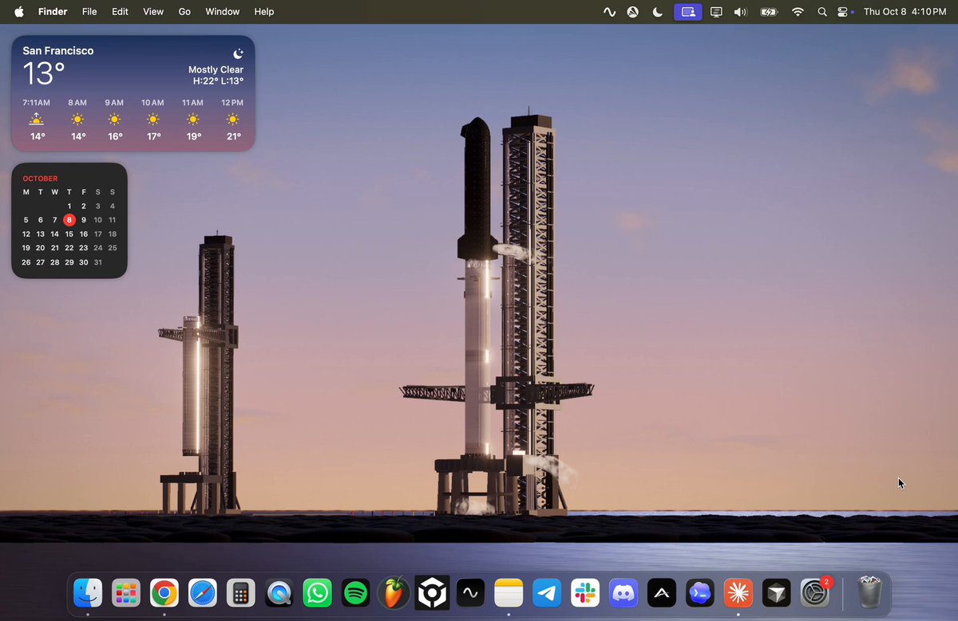Open Launchpad from the dock
Viewport: 958px width, 621px height.
(126, 593)
